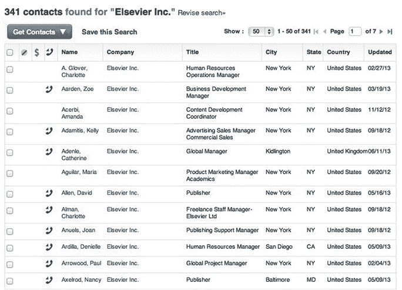The image size is (402, 290).
Task: Tick checkbox for Aguilar, Maria
Action: (10, 174)
